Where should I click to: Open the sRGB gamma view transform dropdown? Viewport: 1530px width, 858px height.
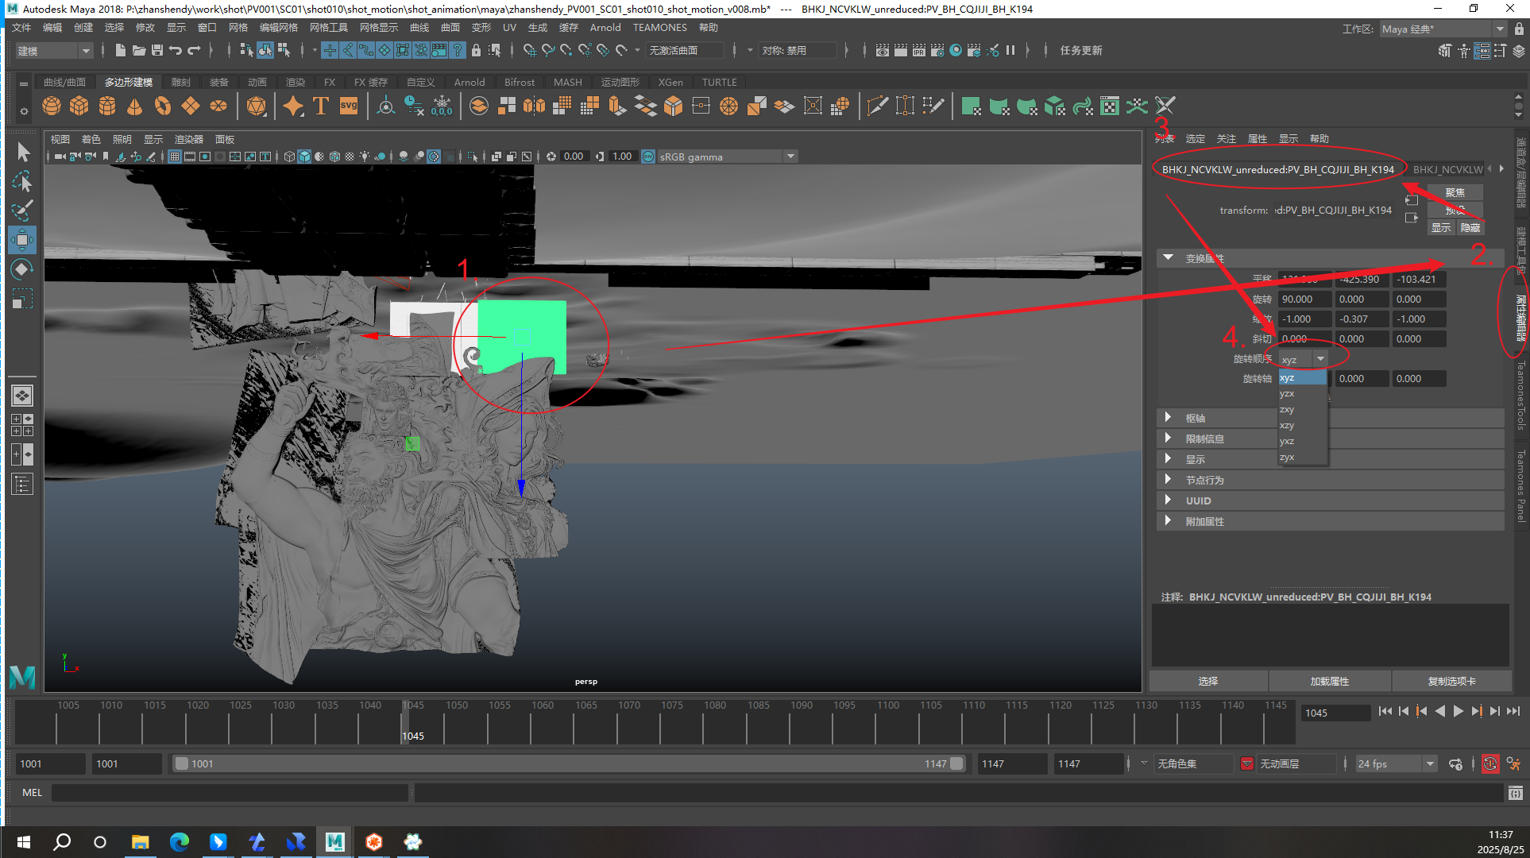tap(790, 157)
